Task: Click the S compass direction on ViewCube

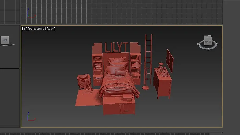Action: point(208,49)
